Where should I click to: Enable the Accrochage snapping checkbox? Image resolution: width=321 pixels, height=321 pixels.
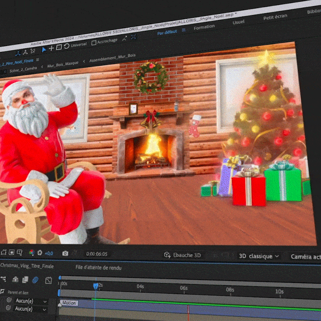[x=94, y=43]
